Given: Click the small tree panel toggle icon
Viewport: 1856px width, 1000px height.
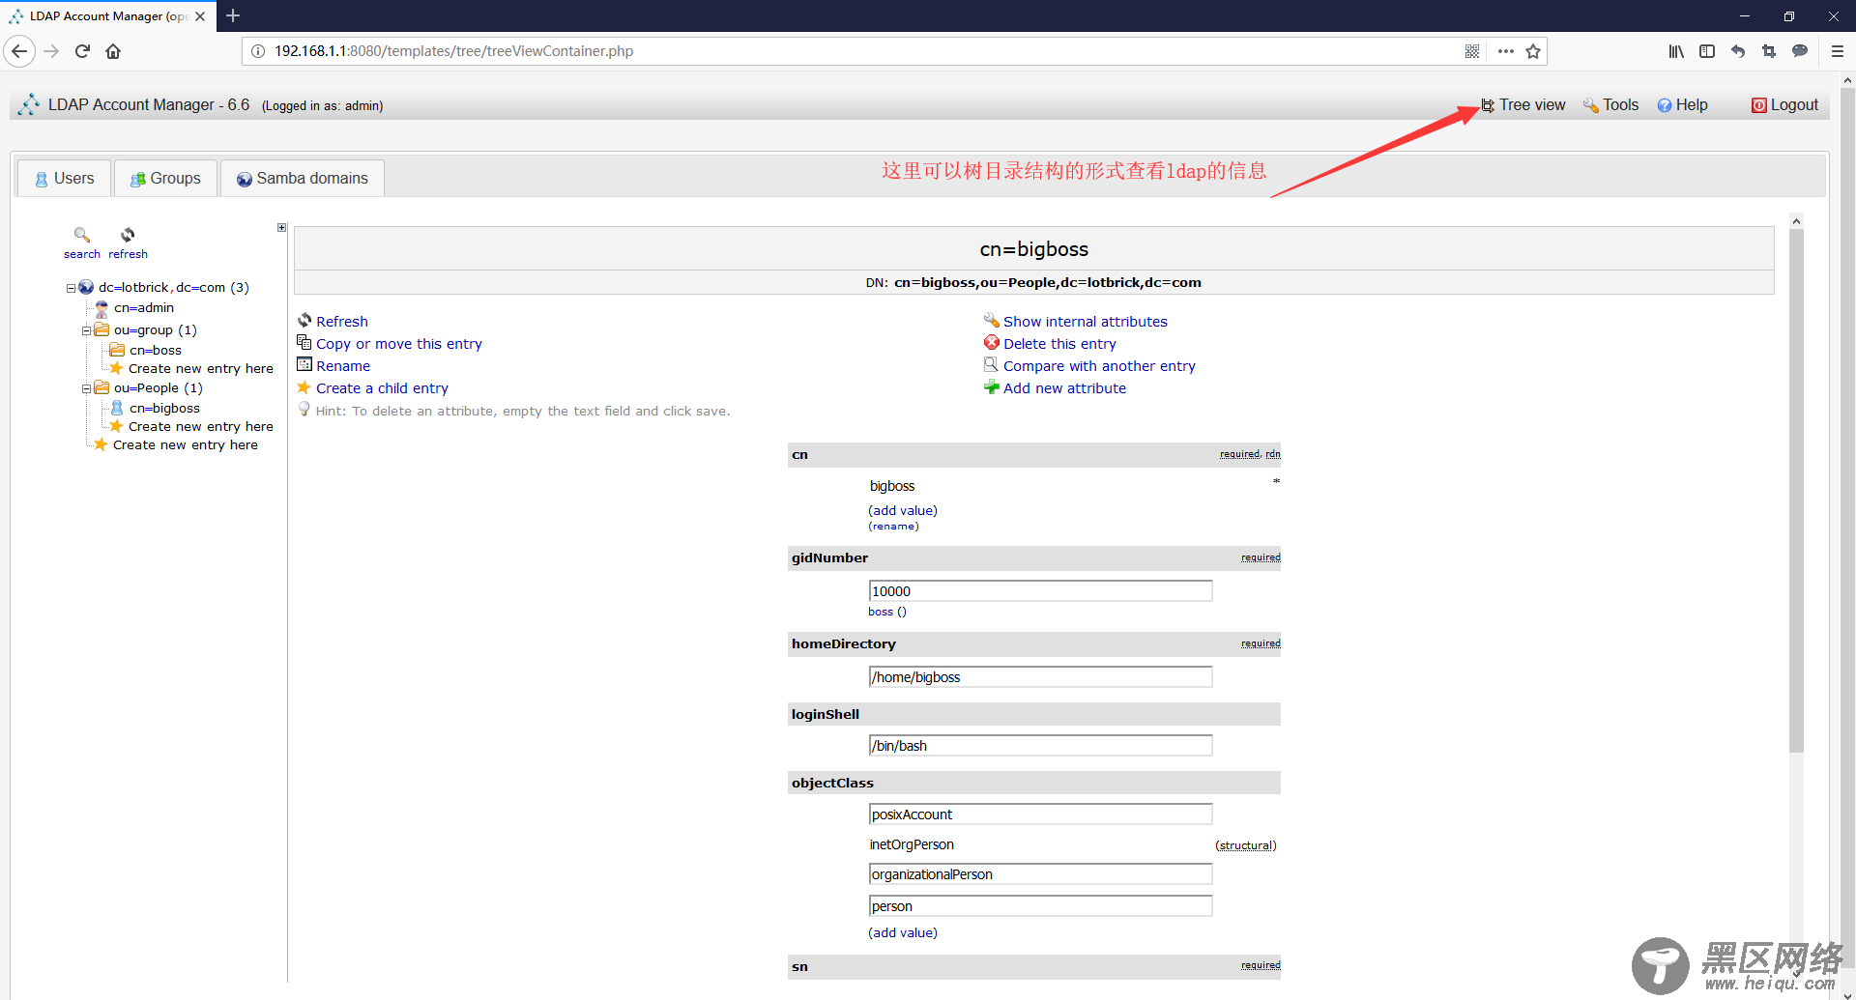Looking at the screenshot, I should click(282, 228).
